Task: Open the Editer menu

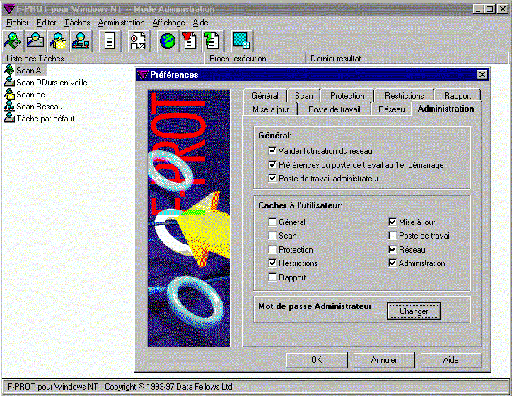Action: point(47,23)
